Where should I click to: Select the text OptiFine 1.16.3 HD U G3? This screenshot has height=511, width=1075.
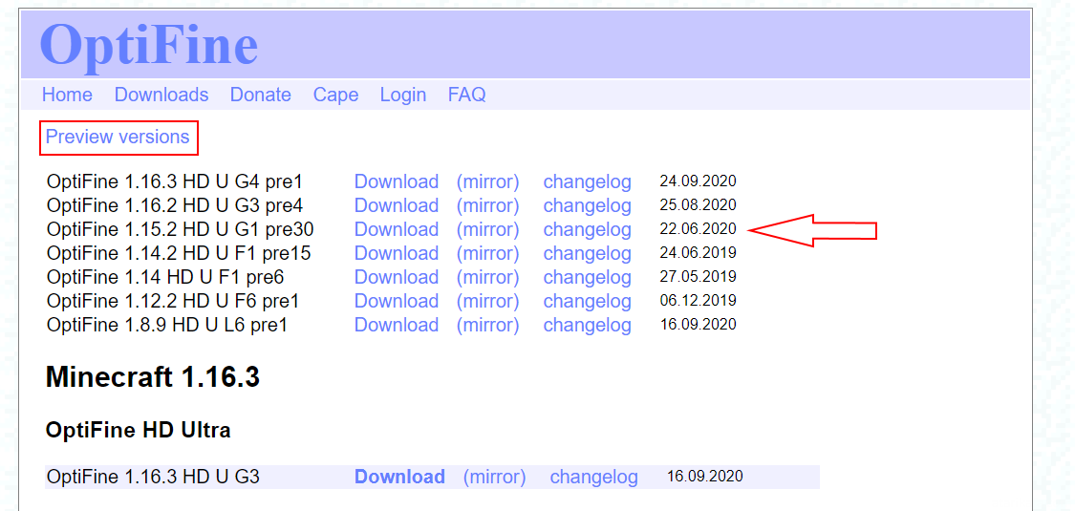coord(153,477)
